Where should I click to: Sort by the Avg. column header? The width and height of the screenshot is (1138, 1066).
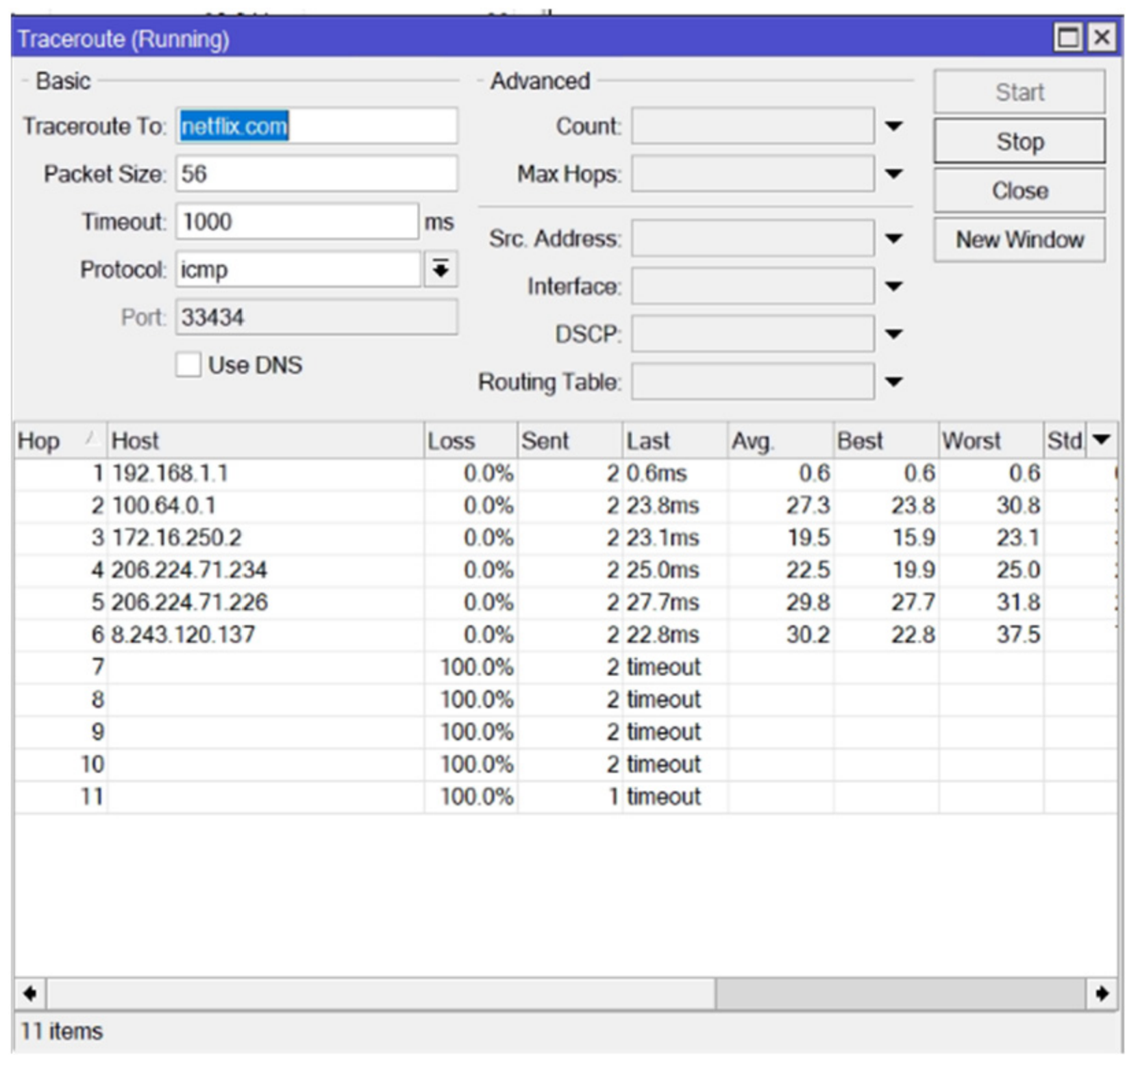coord(780,440)
